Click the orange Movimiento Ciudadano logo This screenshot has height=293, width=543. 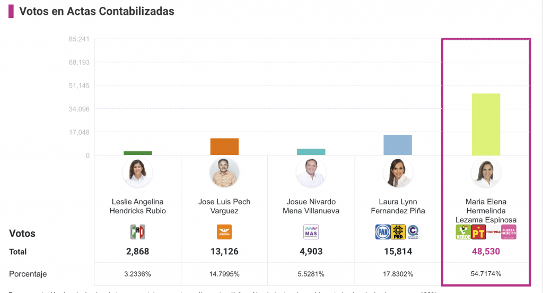224,232
